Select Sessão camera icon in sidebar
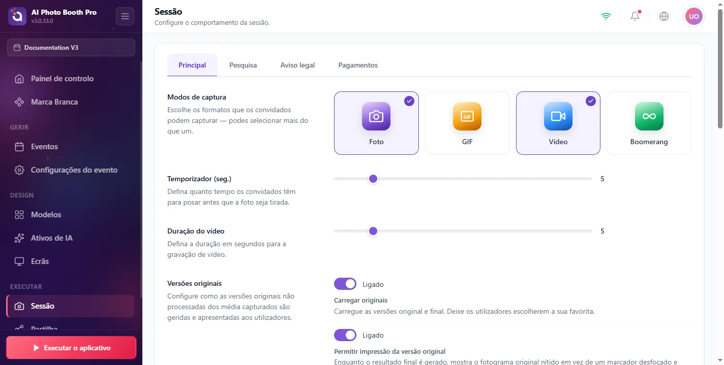 coord(19,306)
